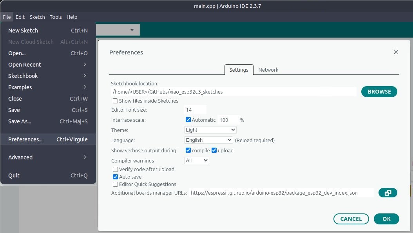Viewport: 413px width, 233px height.
Task: Open the board selector dropdown in the toolbar
Action: [118, 29]
